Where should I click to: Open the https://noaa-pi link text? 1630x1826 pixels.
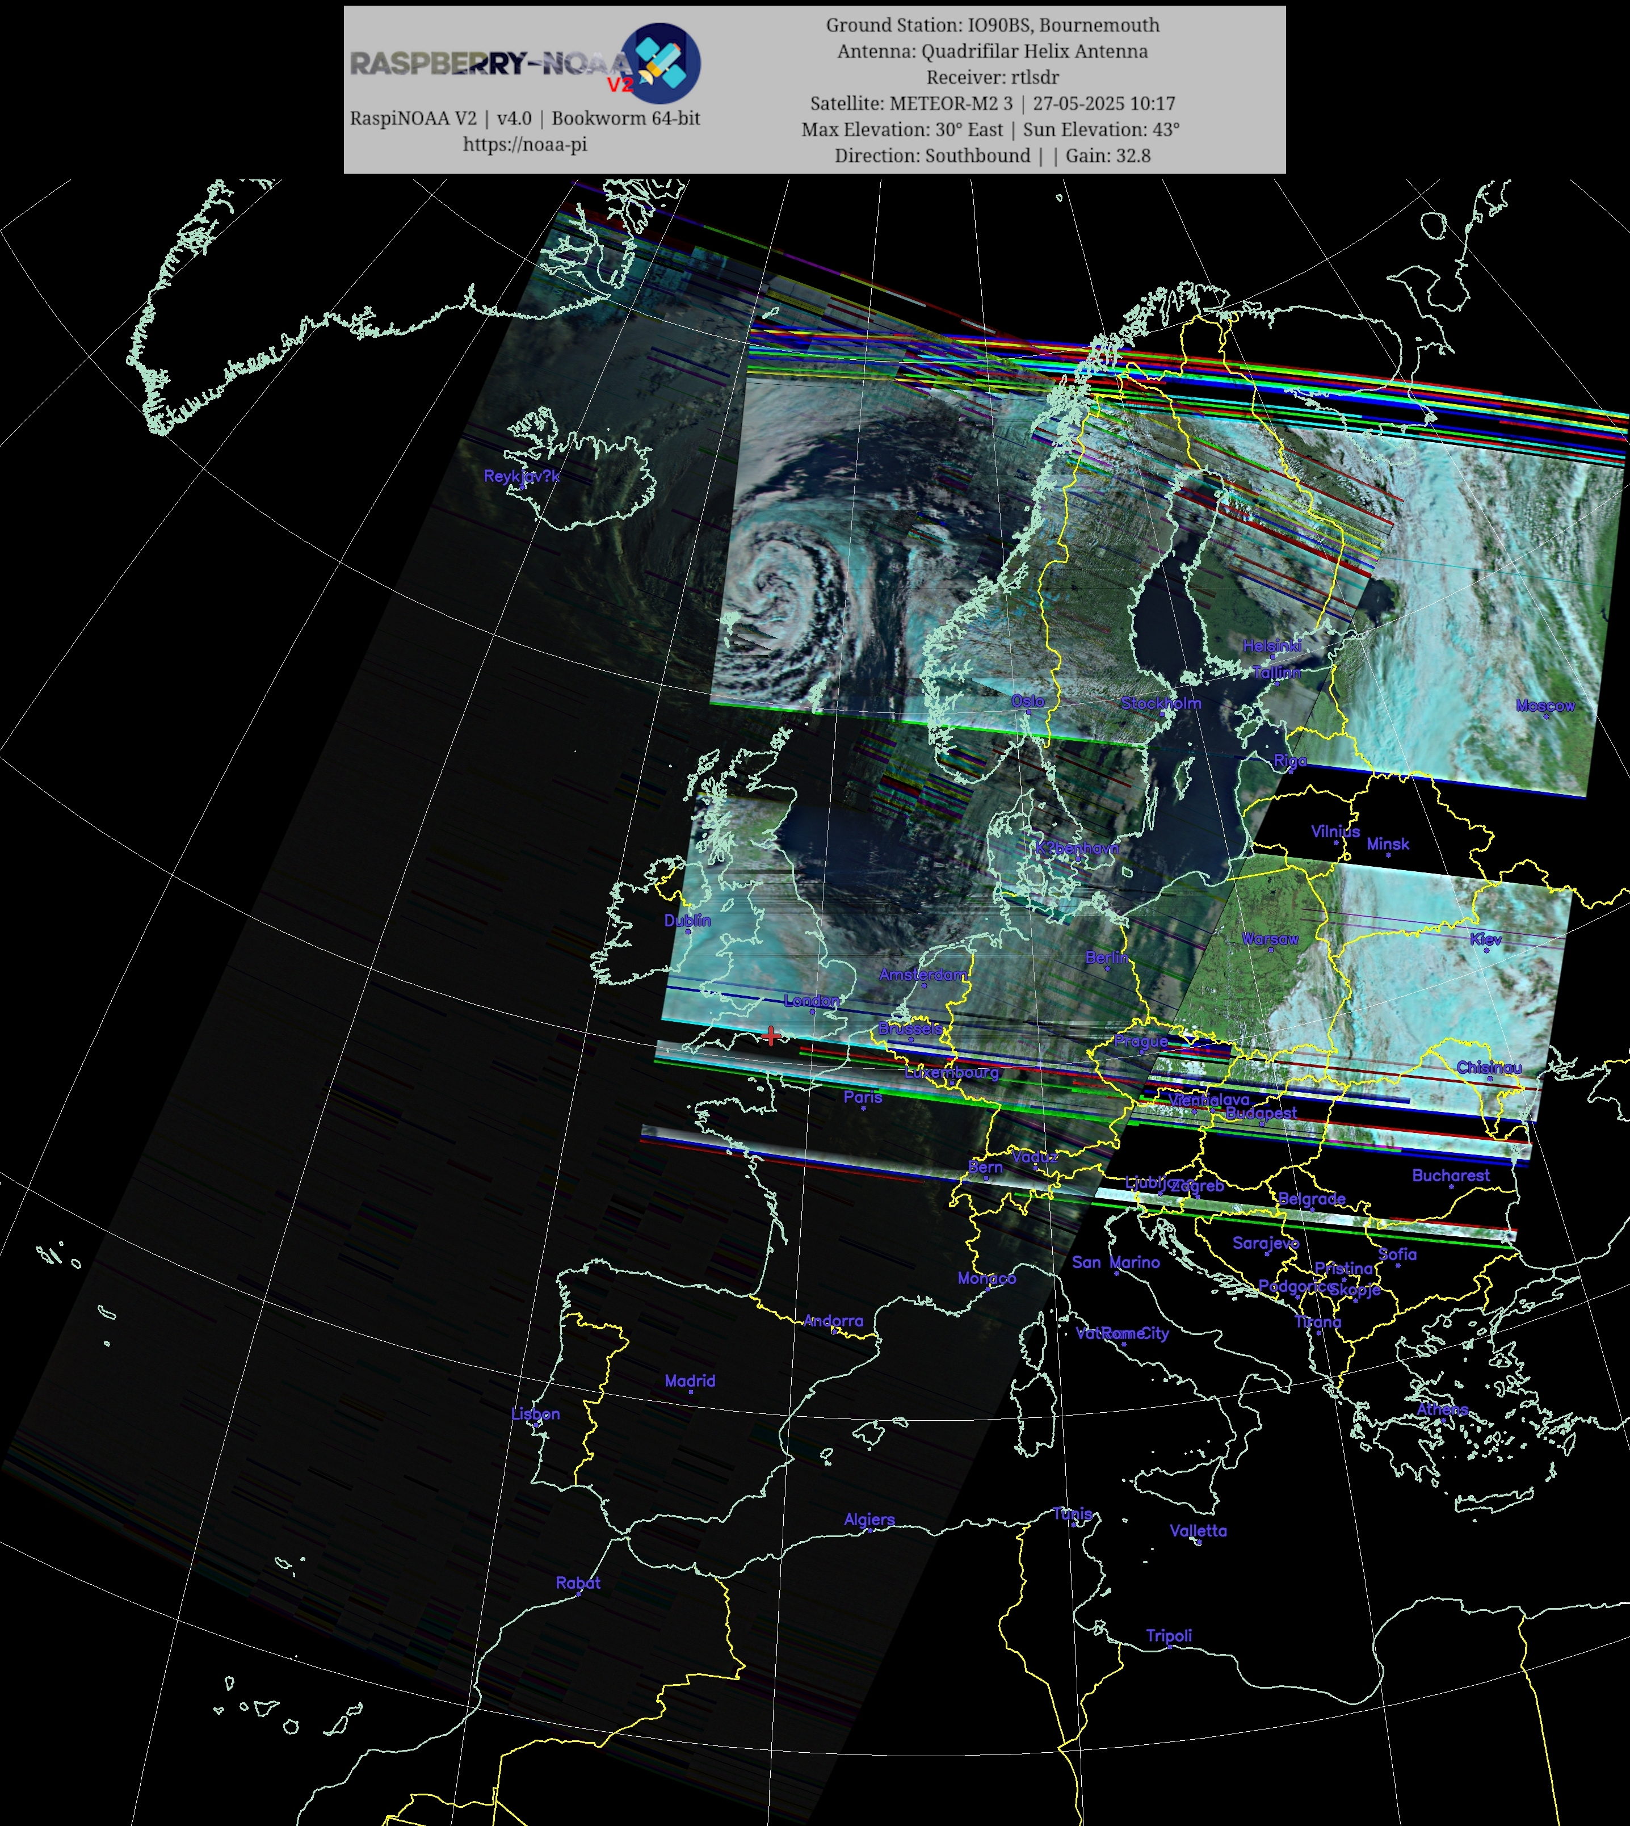coord(525,144)
